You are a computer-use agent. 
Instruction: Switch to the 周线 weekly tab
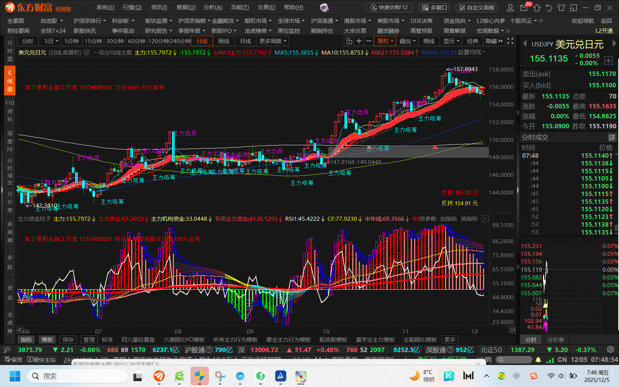(x=224, y=41)
